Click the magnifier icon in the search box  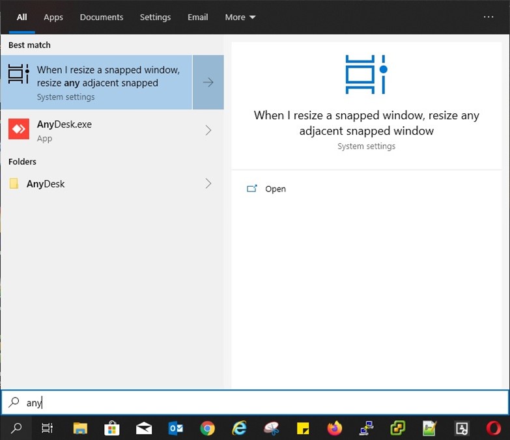14,402
